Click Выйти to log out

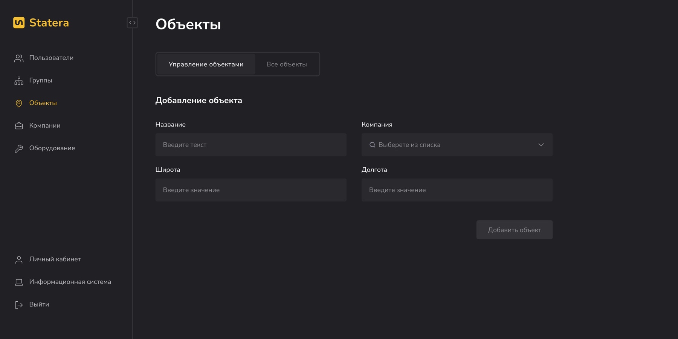[x=39, y=304]
